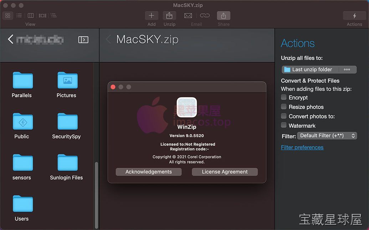Screen dimensions: 369x230
Task: Open Filter preferences link
Action: (302, 147)
